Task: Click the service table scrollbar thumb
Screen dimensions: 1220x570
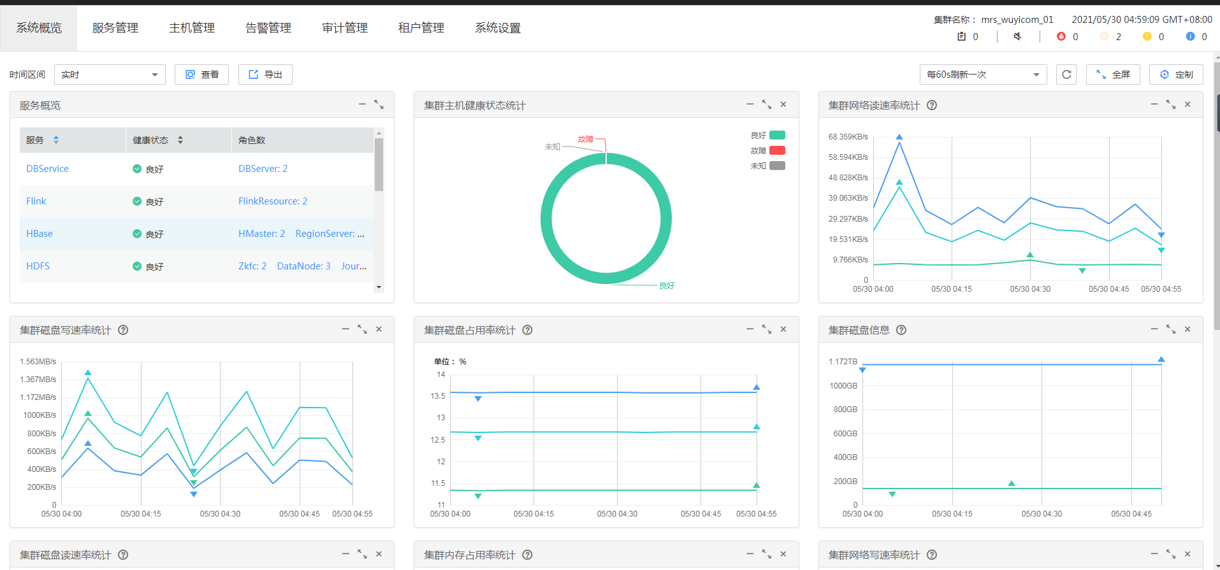Action: pyautogui.click(x=379, y=165)
